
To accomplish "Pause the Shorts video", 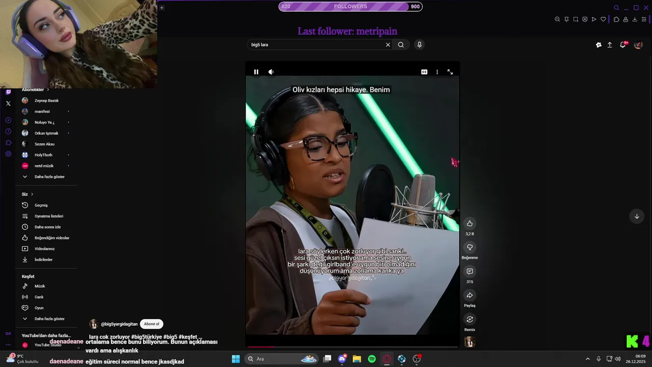I will click(256, 72).
